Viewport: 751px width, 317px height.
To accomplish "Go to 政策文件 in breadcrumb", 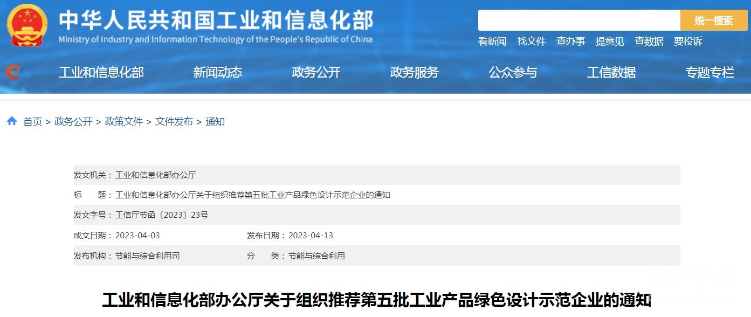I will [x=124, y=122].
